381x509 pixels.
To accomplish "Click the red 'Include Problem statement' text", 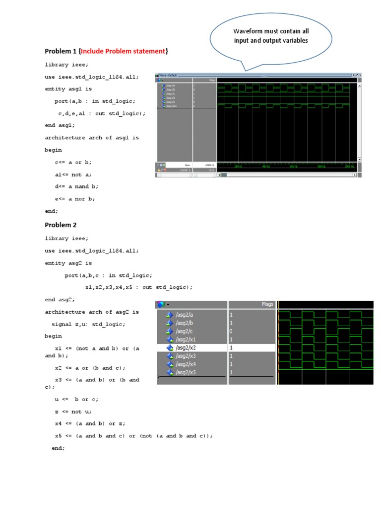I will tap(123, 51).
